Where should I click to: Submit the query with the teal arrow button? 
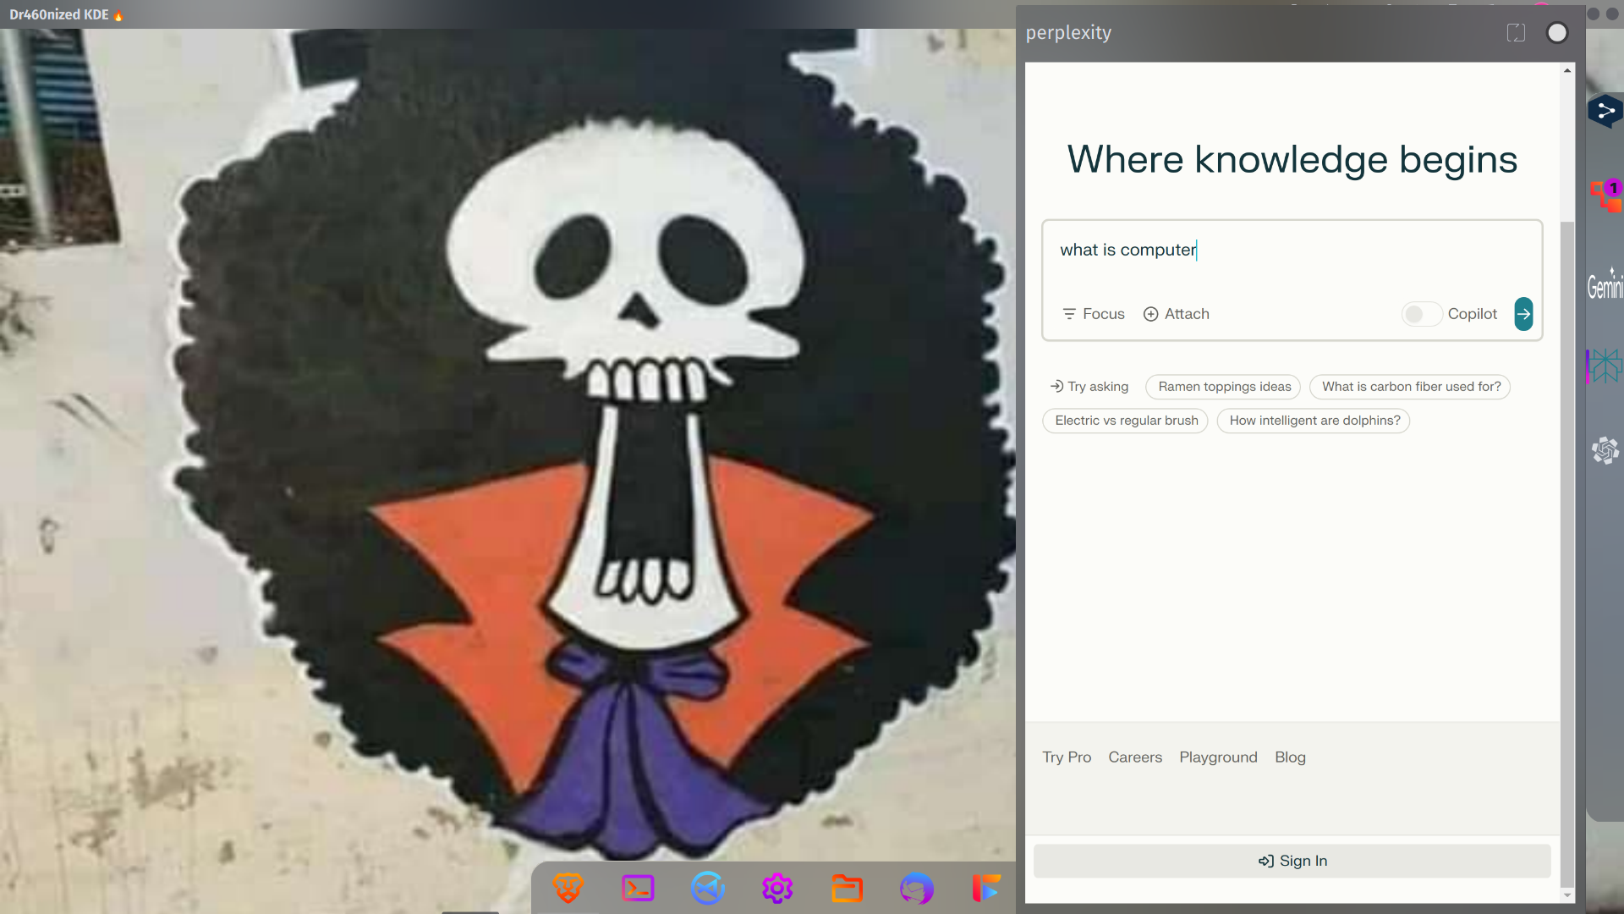pos(1523,314)
